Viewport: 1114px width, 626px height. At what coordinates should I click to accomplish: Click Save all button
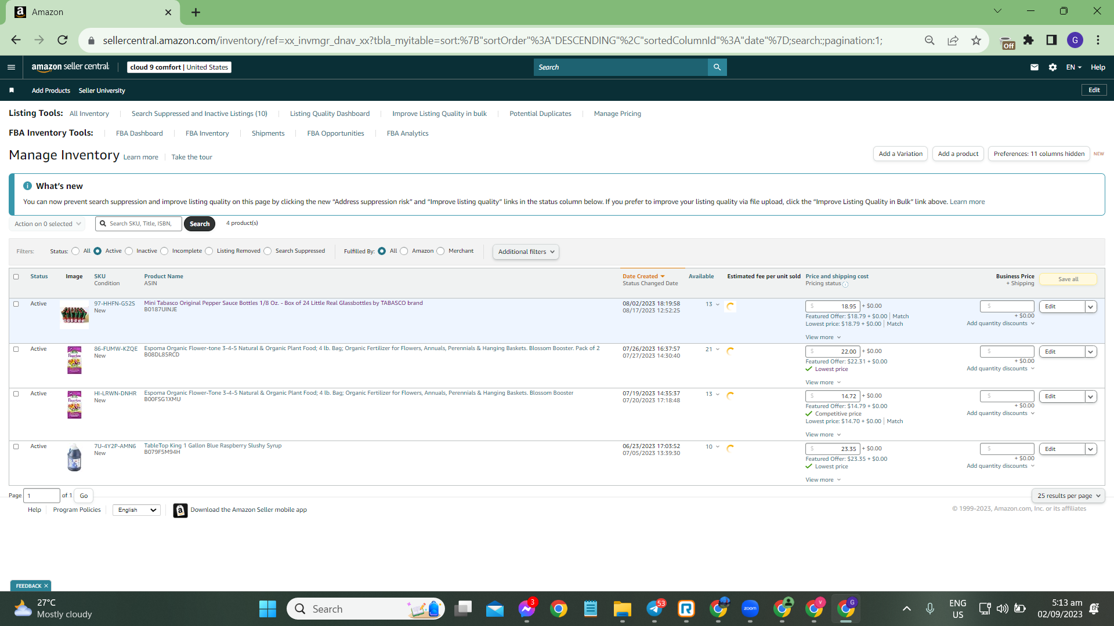(x=1068, y=279)
